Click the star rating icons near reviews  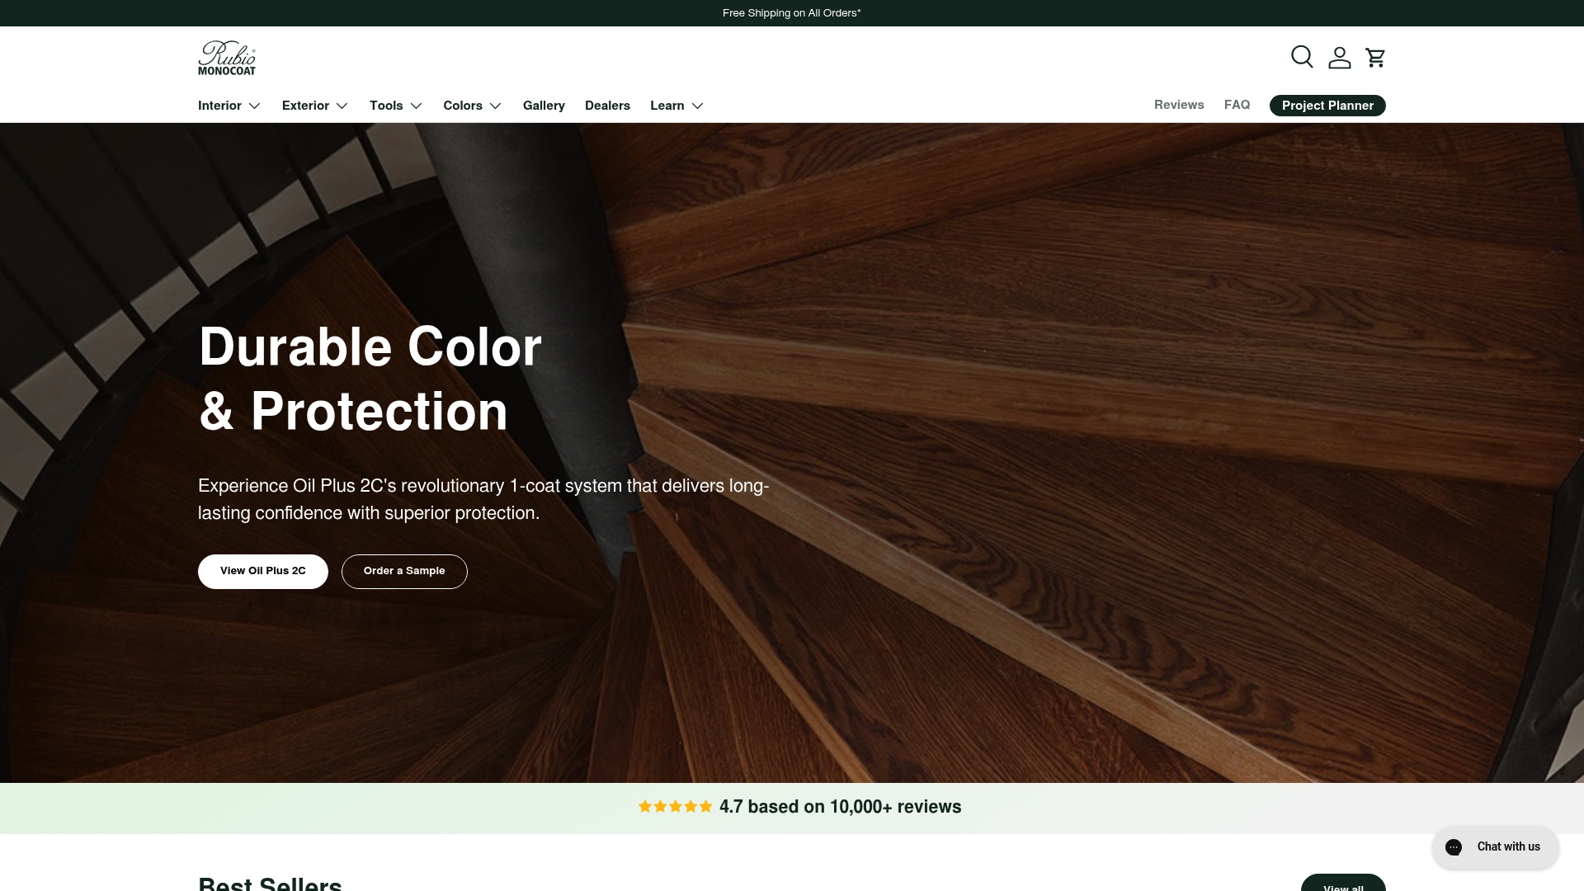[675, 806]
